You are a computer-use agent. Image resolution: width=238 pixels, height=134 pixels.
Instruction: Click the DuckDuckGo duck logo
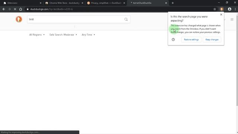(x=19, y=19)
